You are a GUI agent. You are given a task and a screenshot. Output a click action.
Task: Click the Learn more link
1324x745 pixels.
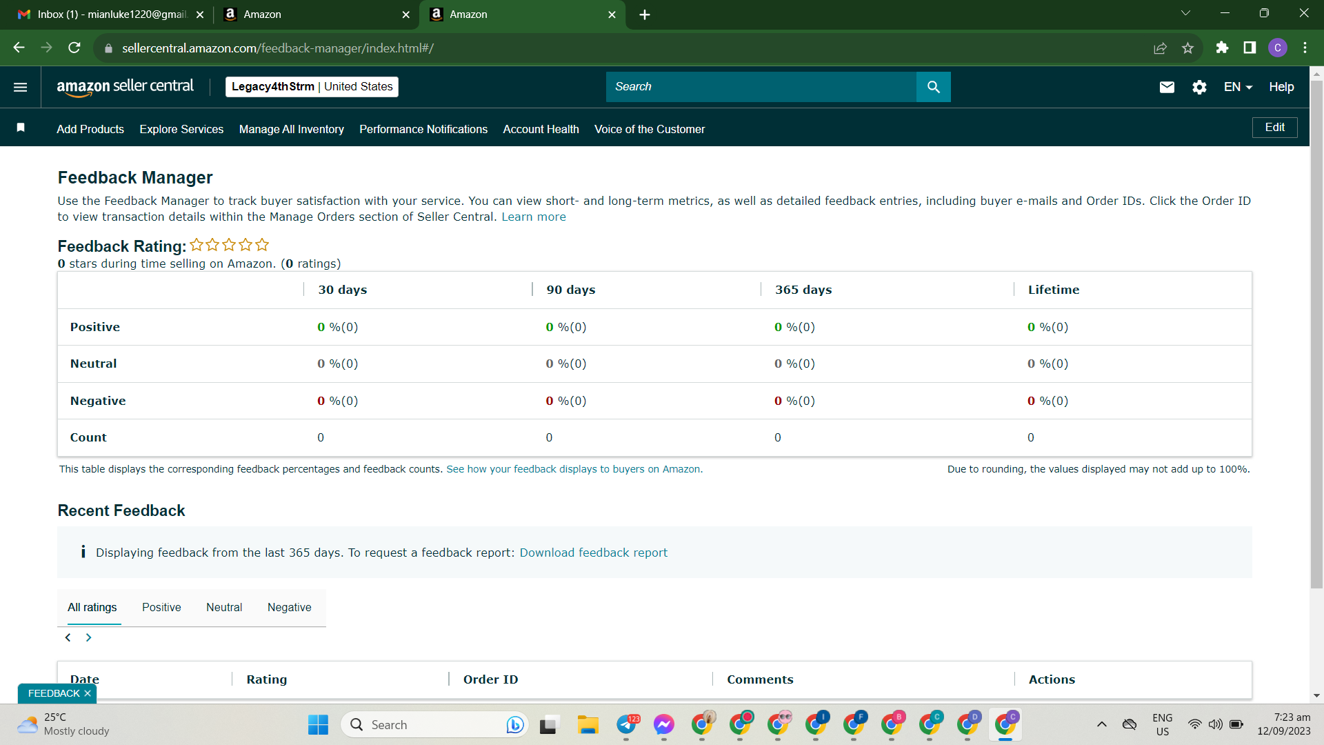click(x=534, y=217)
